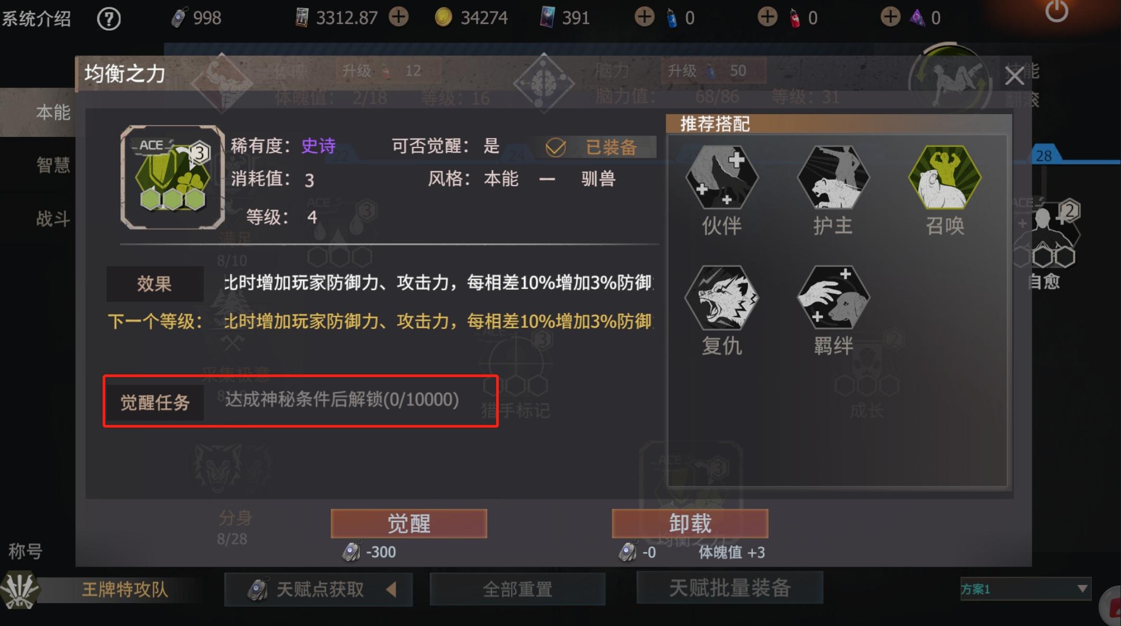Select the 复仇 snarling wolf icon
The width and height of the screenshot is (1121, 626).
(721, 297)
